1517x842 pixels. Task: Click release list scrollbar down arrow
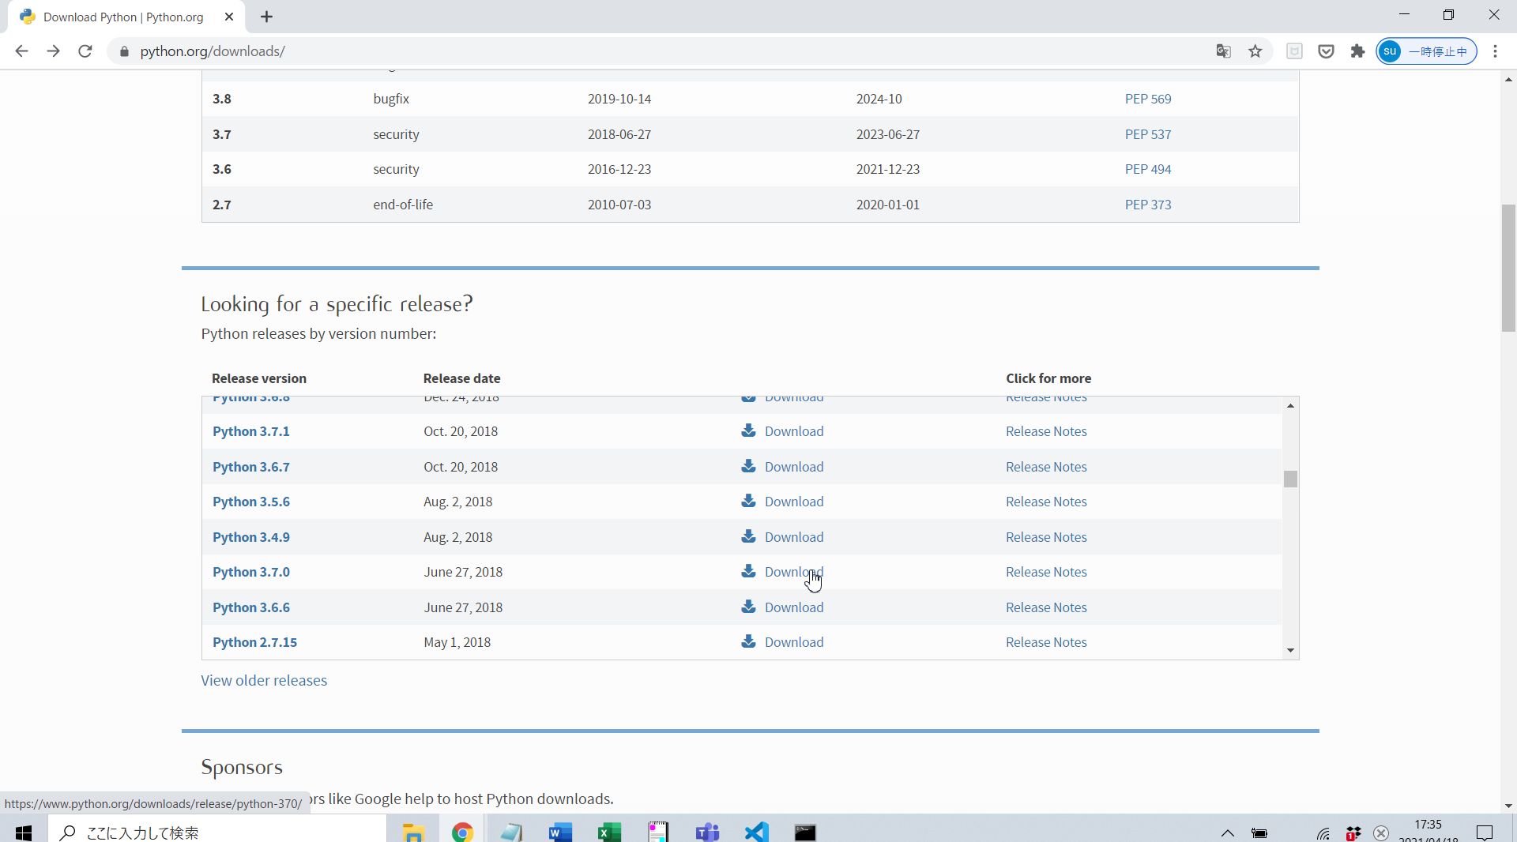pyautogui.click(x=1290, y=650)
